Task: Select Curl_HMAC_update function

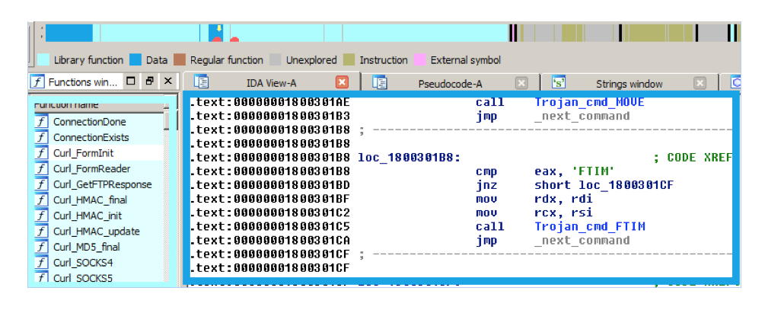Action: pyautogui.click(x=95, y=232)
